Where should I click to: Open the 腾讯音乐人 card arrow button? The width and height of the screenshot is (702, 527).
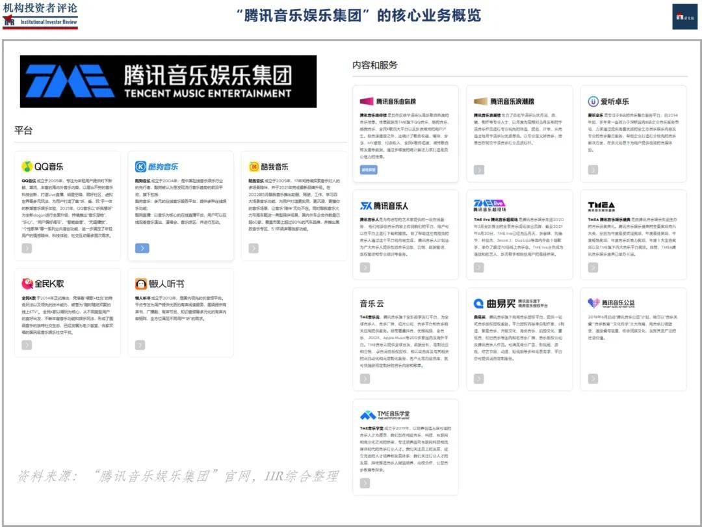pos(365,267)
